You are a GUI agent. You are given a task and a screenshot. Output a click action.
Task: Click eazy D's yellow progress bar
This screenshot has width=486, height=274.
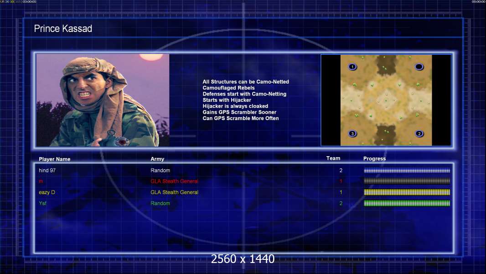click(x=407, y=192)
